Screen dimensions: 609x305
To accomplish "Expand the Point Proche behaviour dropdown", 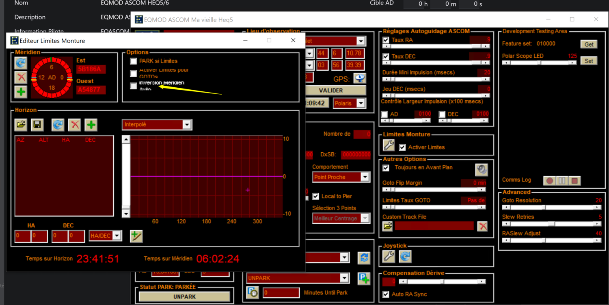I will point(365,177).
